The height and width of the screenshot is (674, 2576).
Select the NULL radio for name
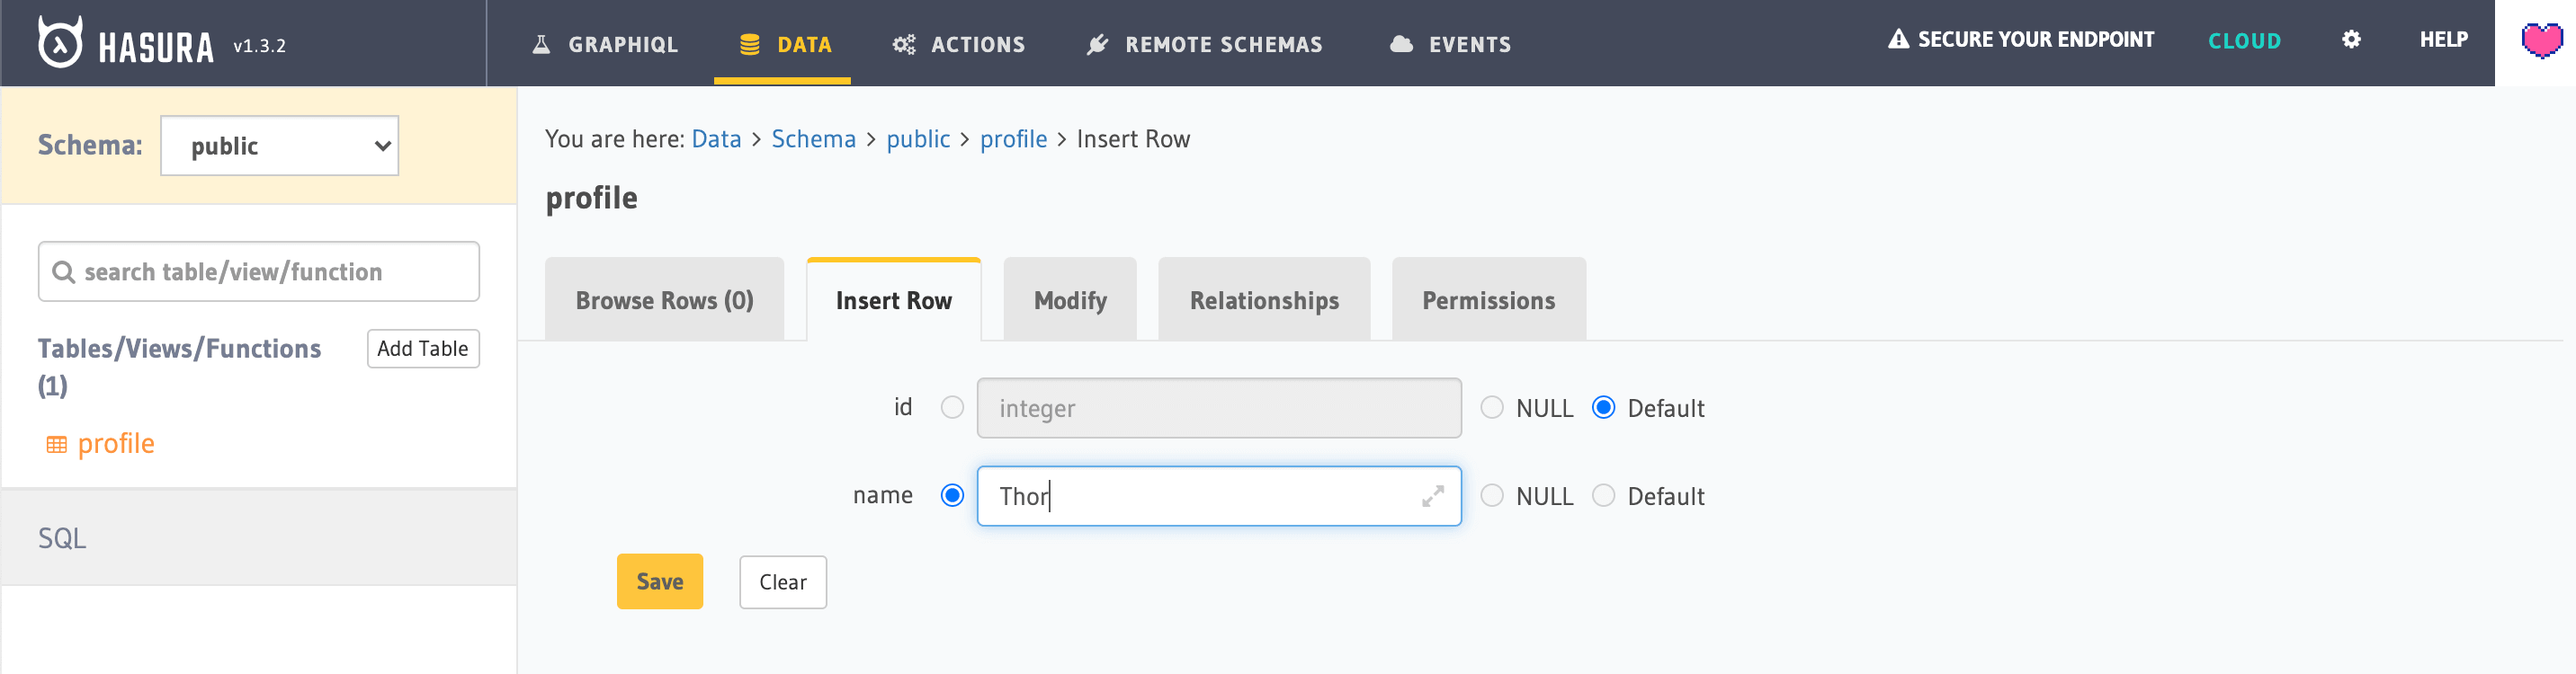pos(1491,496)
